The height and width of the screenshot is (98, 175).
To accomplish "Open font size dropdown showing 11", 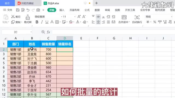I will tap(75, 17).
